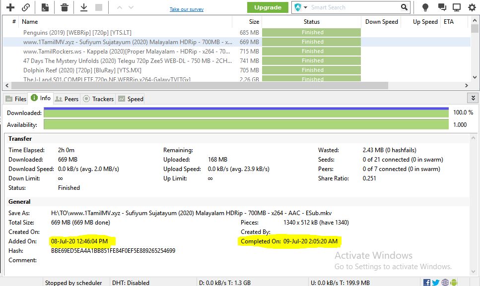Click the globe web icon in status bar
Screen dimensions: 480x286
[x=445, y=283]
